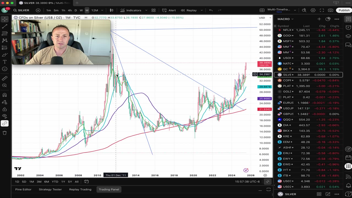The image size is (352, 198).
Task: Select the 1h timeframe
Action: (x=63, y=10)
